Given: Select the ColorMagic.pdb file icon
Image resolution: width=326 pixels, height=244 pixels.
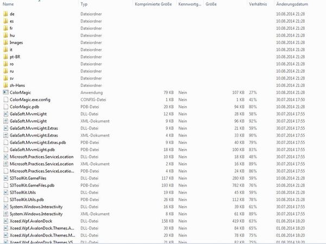Looking at the screenshot, I should click(5, 107).
